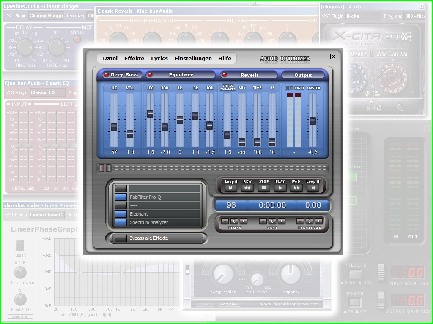Viewport: 433px width, 324px height.
Task: Set the Loop A marker button
Action: (230, 188)
